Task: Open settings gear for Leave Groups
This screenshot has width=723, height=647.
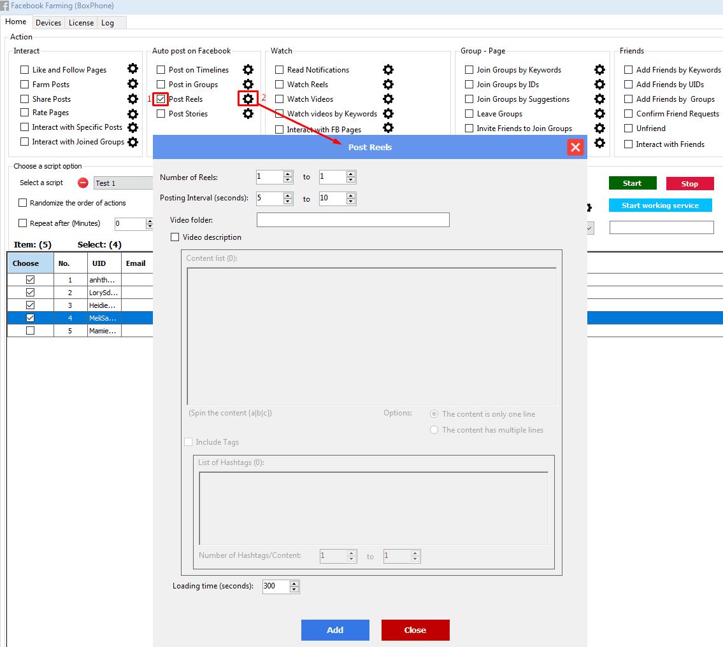Action: (599, 114)
